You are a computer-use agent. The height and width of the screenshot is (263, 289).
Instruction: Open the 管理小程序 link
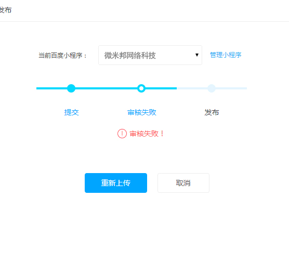pos(226,55)
